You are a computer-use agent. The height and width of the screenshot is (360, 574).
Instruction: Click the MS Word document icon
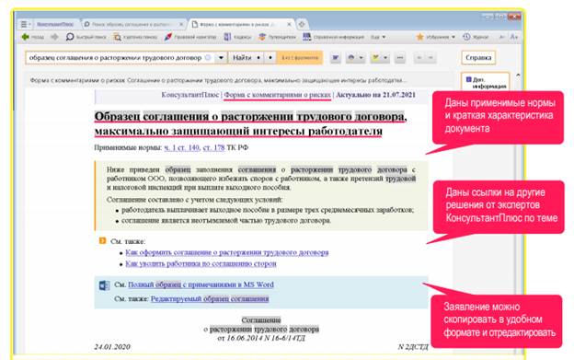[x=104, y=285]
